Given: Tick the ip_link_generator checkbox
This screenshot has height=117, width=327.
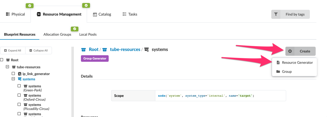Looking at the screenshot, I should click(13, 74).
